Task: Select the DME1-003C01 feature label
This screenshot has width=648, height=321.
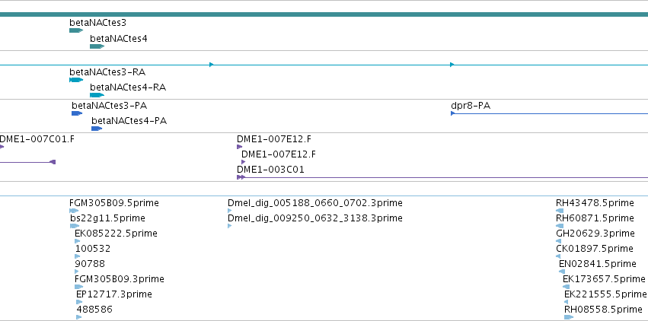Action: pos(270,170)
